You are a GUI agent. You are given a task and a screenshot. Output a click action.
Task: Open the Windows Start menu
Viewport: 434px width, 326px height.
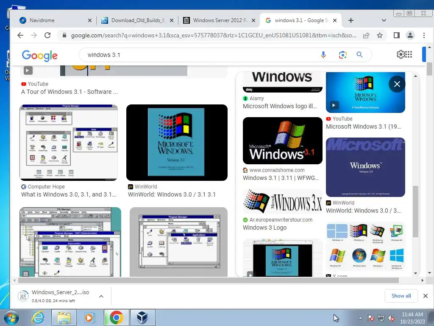pyautogui.click(x=11, y=318)
